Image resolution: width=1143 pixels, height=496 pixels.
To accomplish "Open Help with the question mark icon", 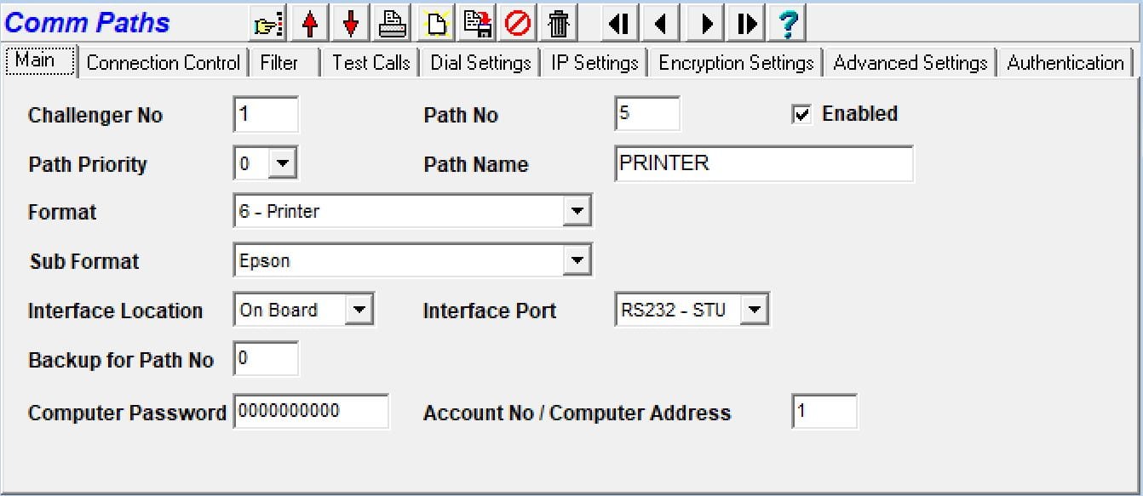I will pyautogui.click(x=788, y=23).
